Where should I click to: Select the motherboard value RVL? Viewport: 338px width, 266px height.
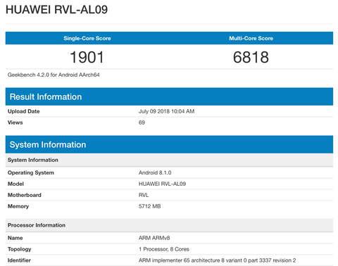pos(144,195)
